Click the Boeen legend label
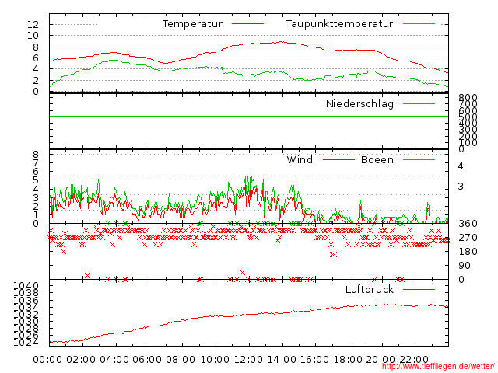Viewport: 498px width, 373px height. pos(377,159)
